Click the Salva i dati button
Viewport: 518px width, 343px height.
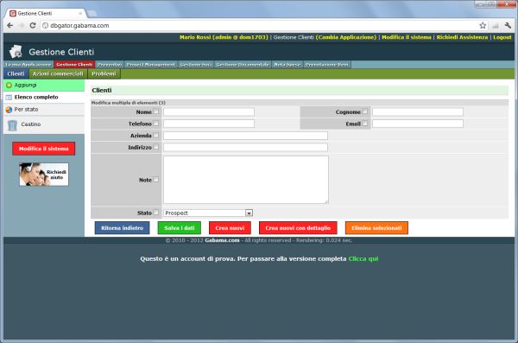click(x=179, y=228)
